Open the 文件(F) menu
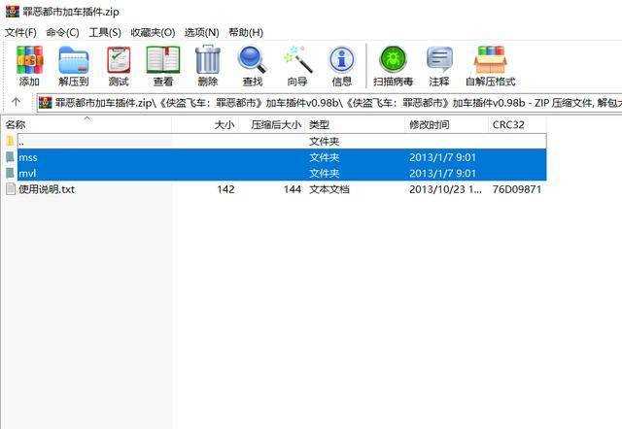The width and height of the screenshot is (622, 429). (x=20, y=32)
